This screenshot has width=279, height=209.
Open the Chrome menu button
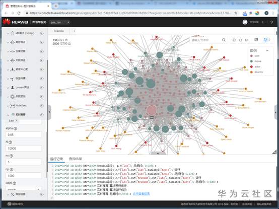273,13
